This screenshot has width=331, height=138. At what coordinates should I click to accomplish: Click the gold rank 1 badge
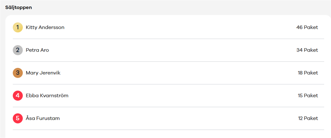pyautogui.click(x=18, y=27)
